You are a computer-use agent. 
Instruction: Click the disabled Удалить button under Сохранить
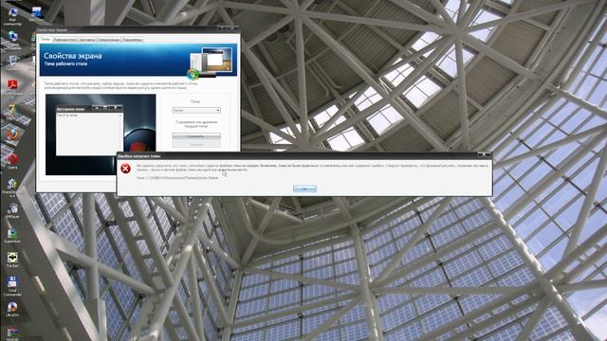pyautogui.click(x=196, y=144)
